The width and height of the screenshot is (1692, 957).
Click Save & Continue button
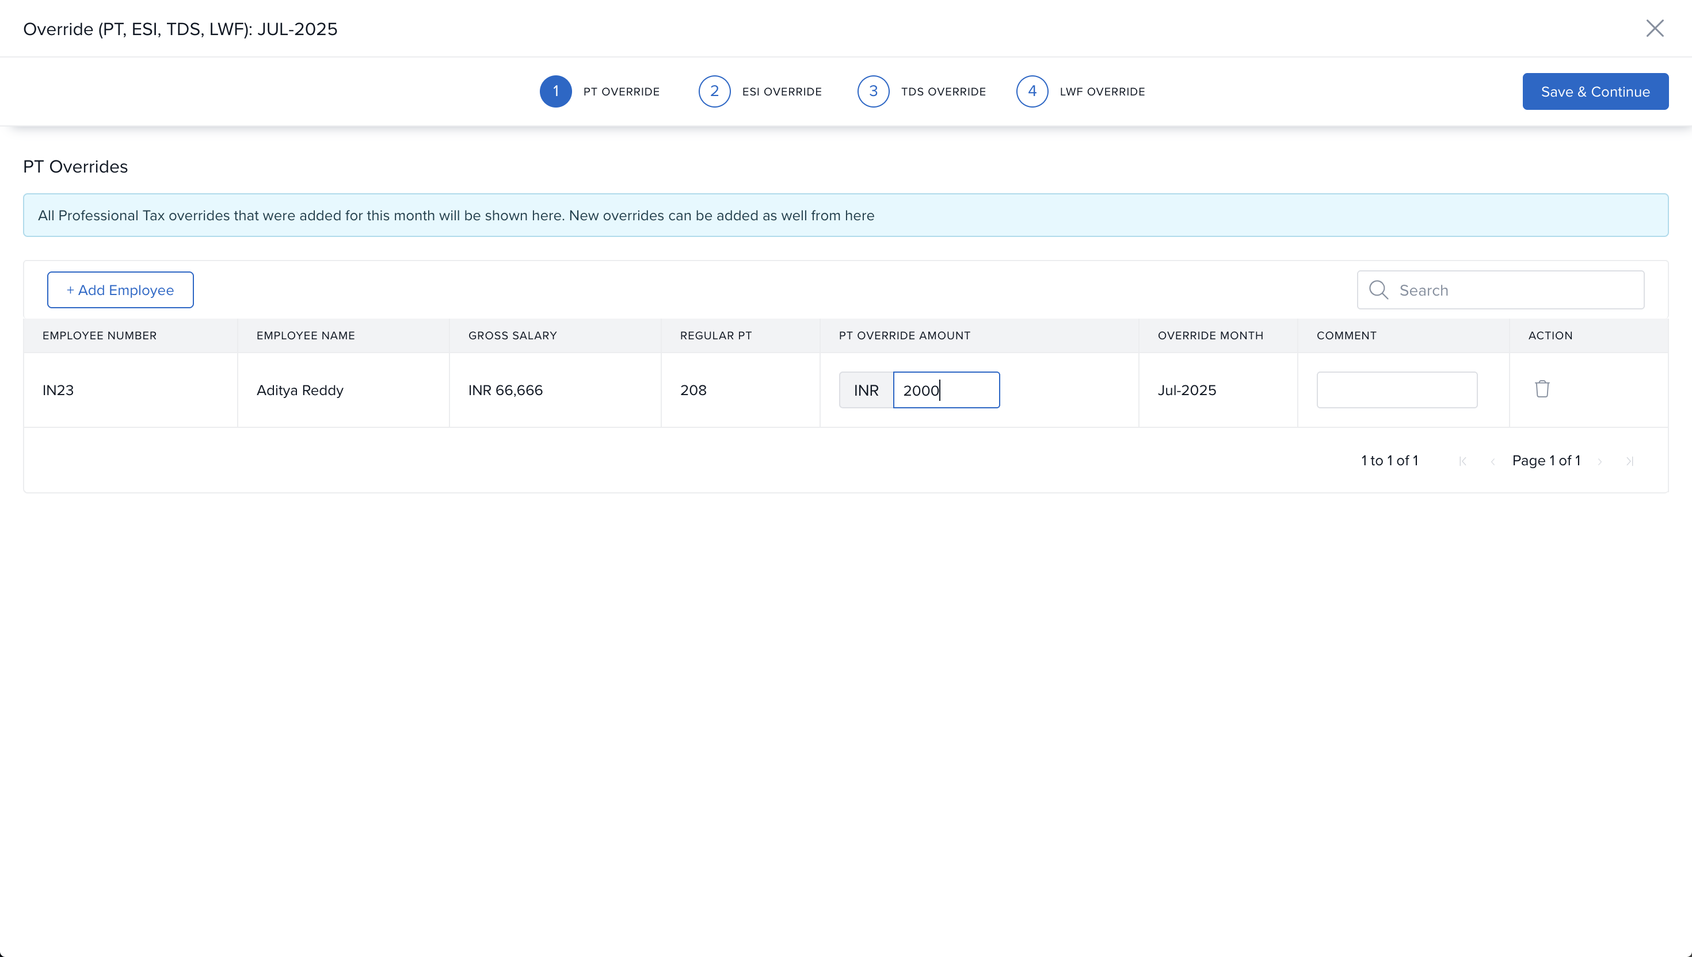point(1595,91)
